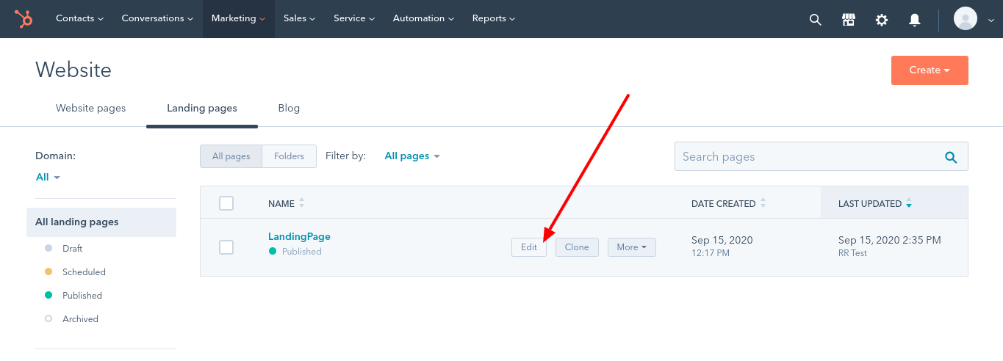Click the 'Sep 15, 2020 2:35 PM' cell
This screenshot has height=361, width=1003.
889,240
